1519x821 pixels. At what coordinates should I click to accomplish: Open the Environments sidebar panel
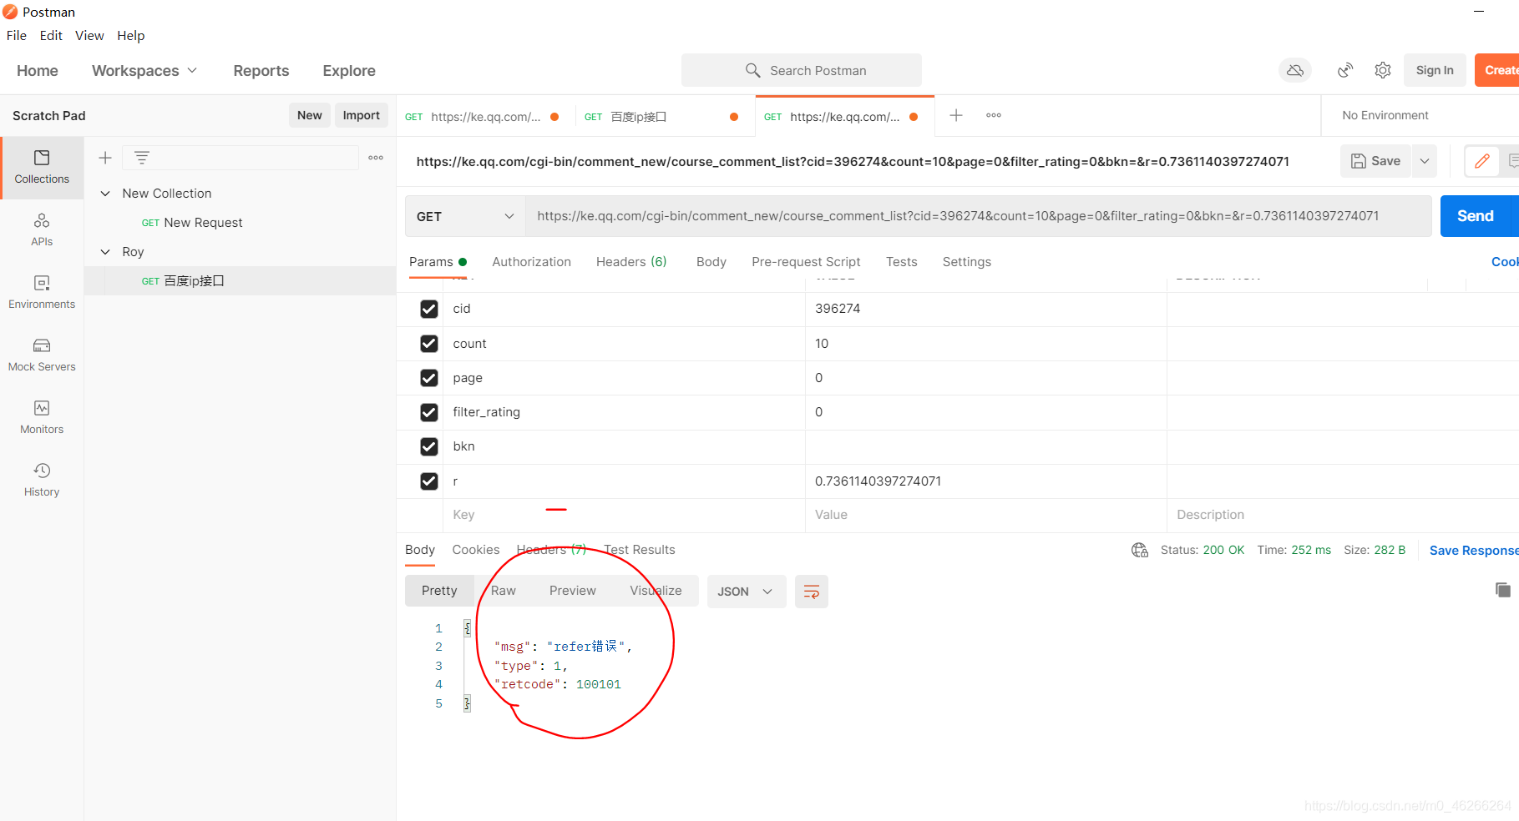click(42, 293)
